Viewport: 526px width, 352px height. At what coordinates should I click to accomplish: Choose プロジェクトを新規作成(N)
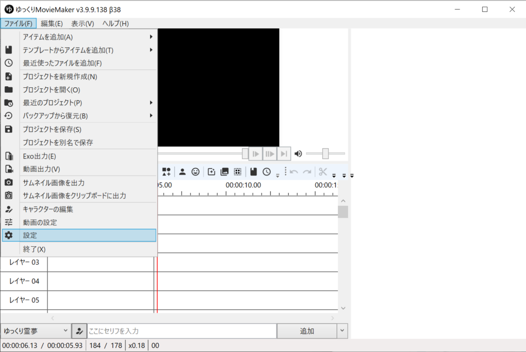79,76
